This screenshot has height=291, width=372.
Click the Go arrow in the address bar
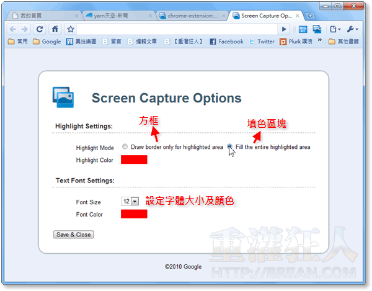click(x=284, y=29)
